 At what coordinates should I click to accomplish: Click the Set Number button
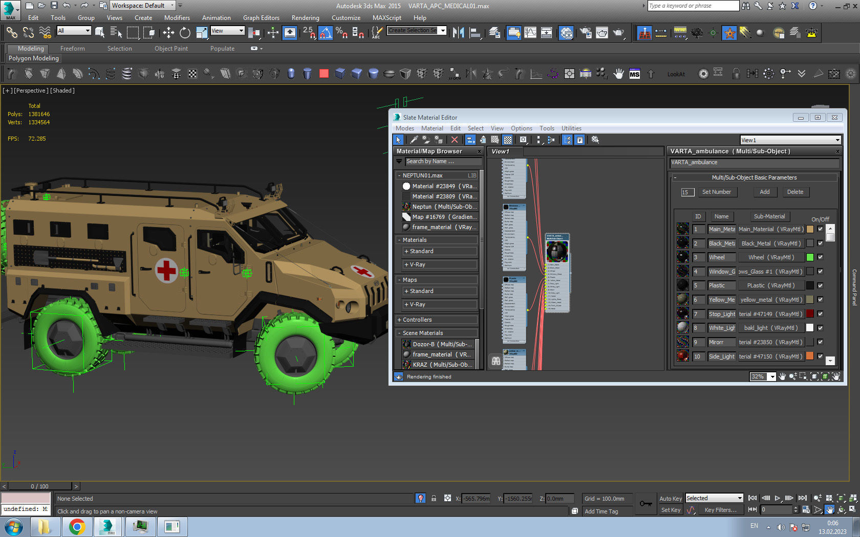[x=717, y=192]
